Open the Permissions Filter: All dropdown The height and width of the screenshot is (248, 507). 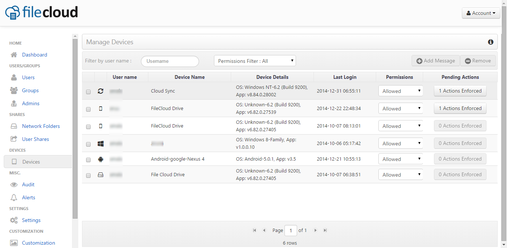click(255, 61)
